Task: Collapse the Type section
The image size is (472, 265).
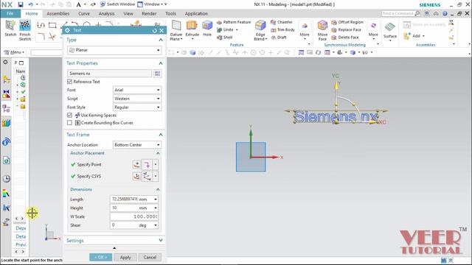Action: pos(161,40)
